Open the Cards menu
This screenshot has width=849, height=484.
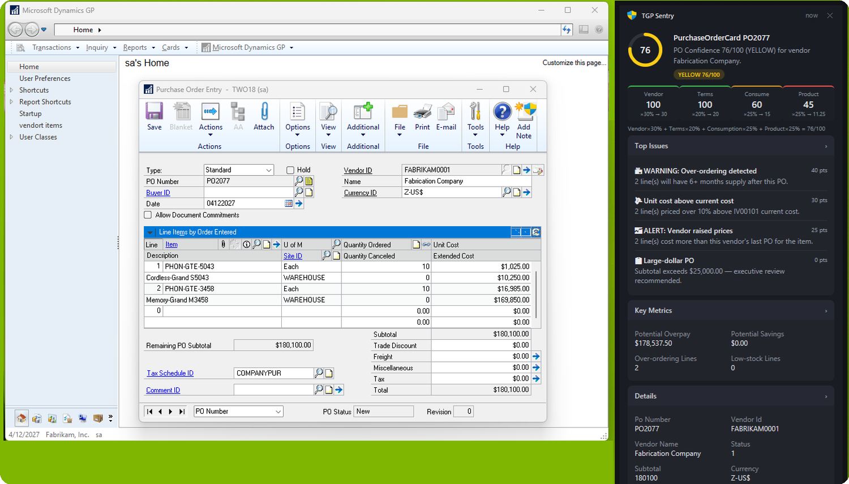pos(174,47)
